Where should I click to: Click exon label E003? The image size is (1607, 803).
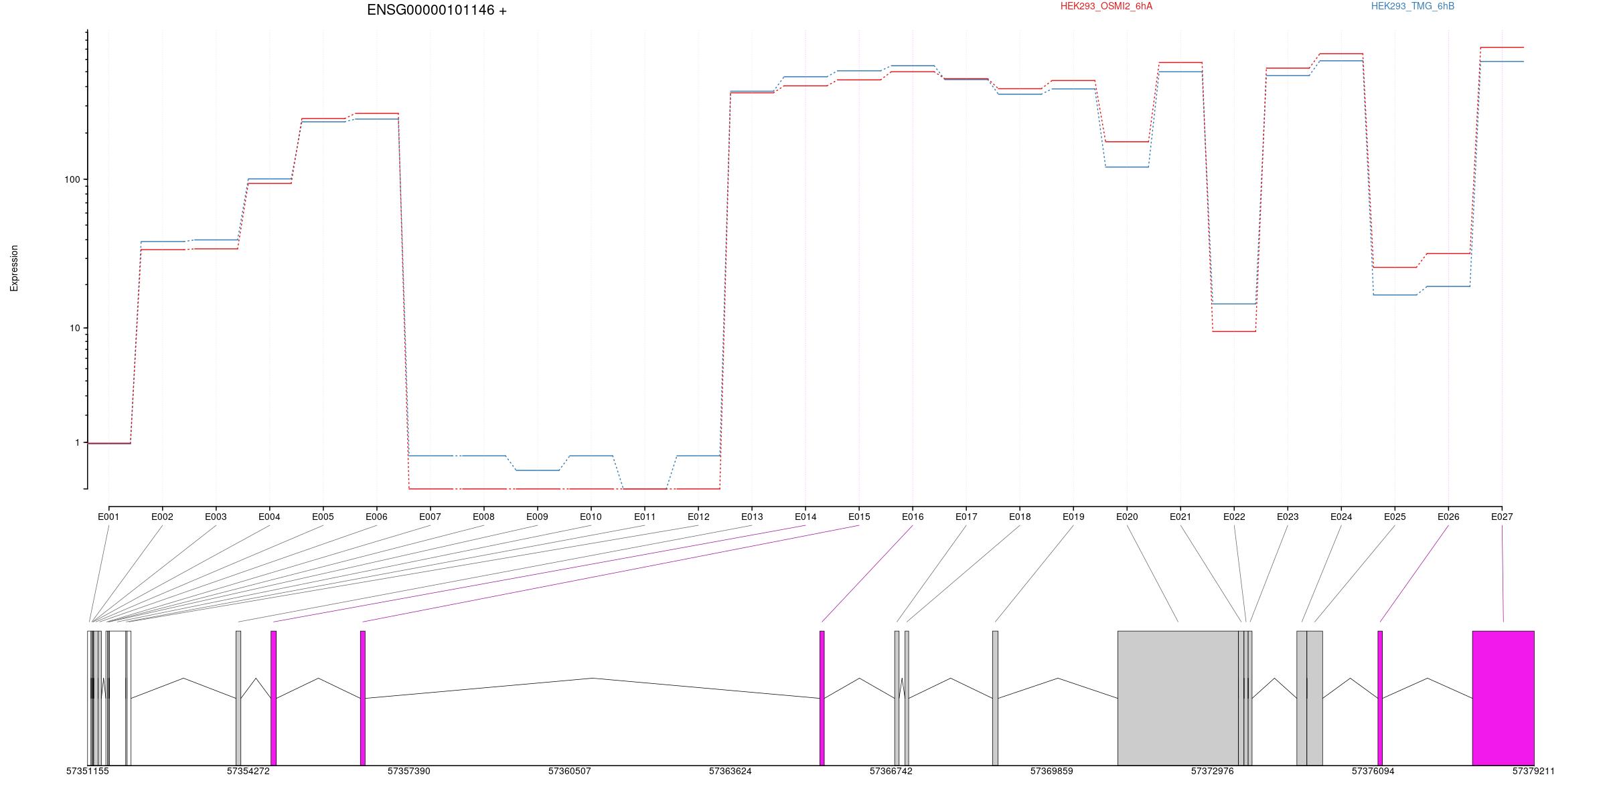coord(216,517)
